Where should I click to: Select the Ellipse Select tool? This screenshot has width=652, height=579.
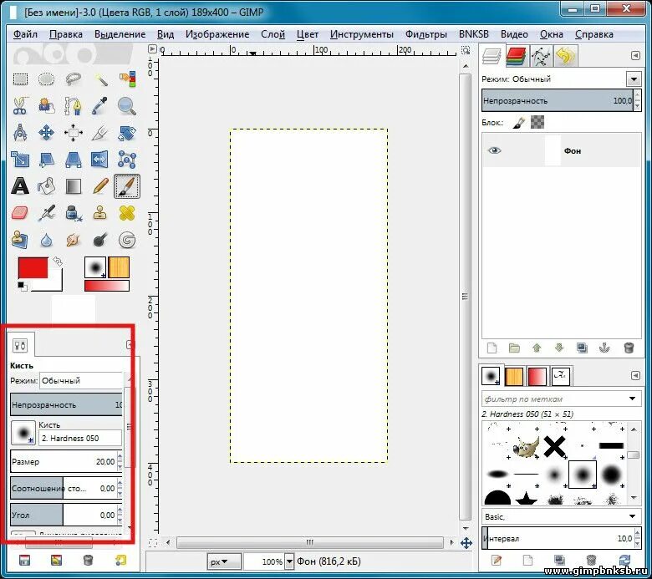coord(46,79)
